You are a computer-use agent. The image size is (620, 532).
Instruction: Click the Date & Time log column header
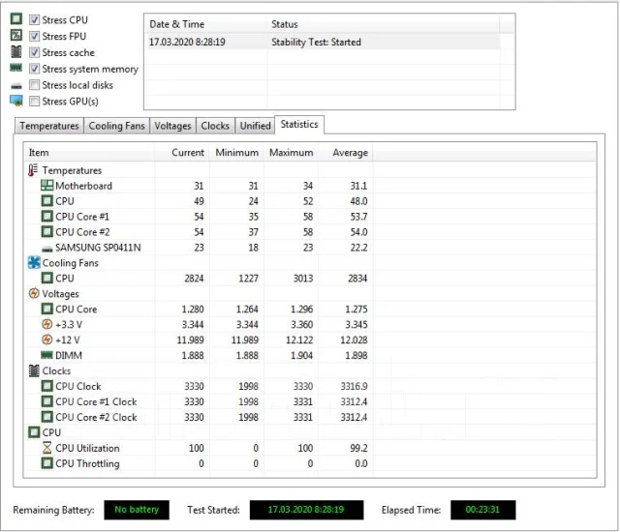[206, 24]
